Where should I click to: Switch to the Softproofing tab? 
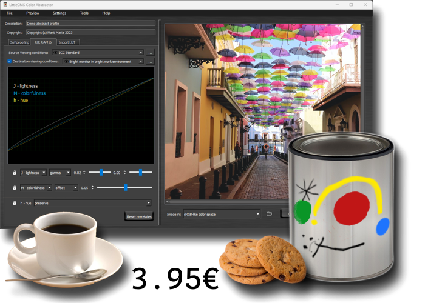click(19, 42)
